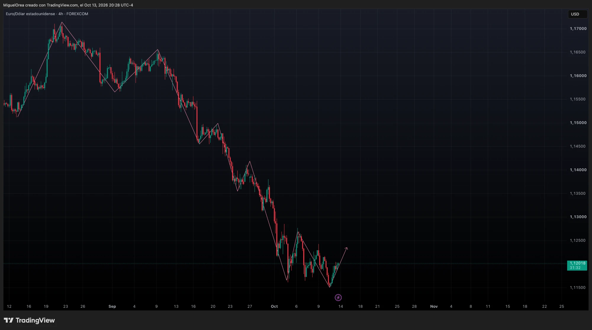Viewport: 592px width, 330px height.
Task: Click the purple lightning event icon
Action: click(x=338, y=297)
